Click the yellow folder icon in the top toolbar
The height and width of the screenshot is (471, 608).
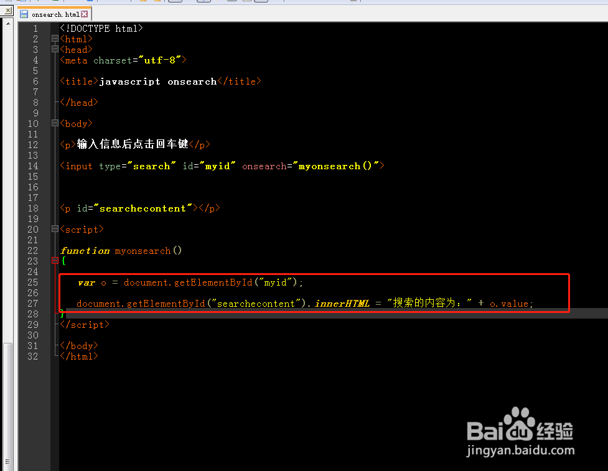[142, 2]
